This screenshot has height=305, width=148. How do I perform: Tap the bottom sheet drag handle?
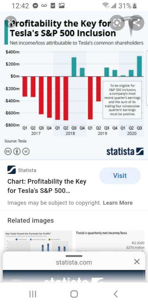tap(74, 256)
